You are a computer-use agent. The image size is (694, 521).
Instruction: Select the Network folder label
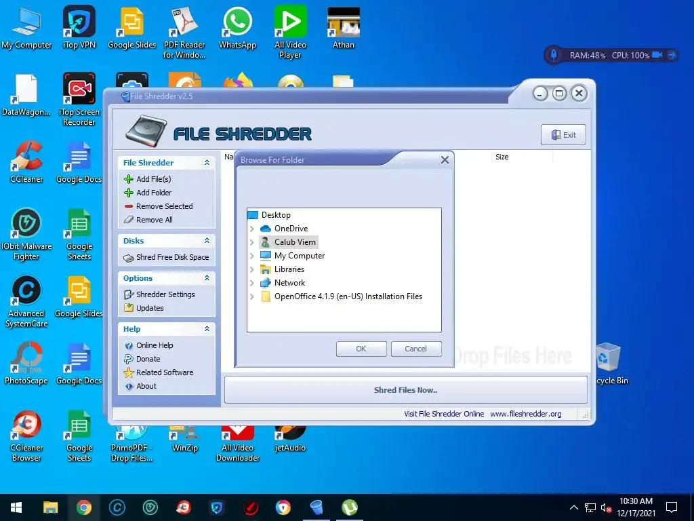coord(289,283)
